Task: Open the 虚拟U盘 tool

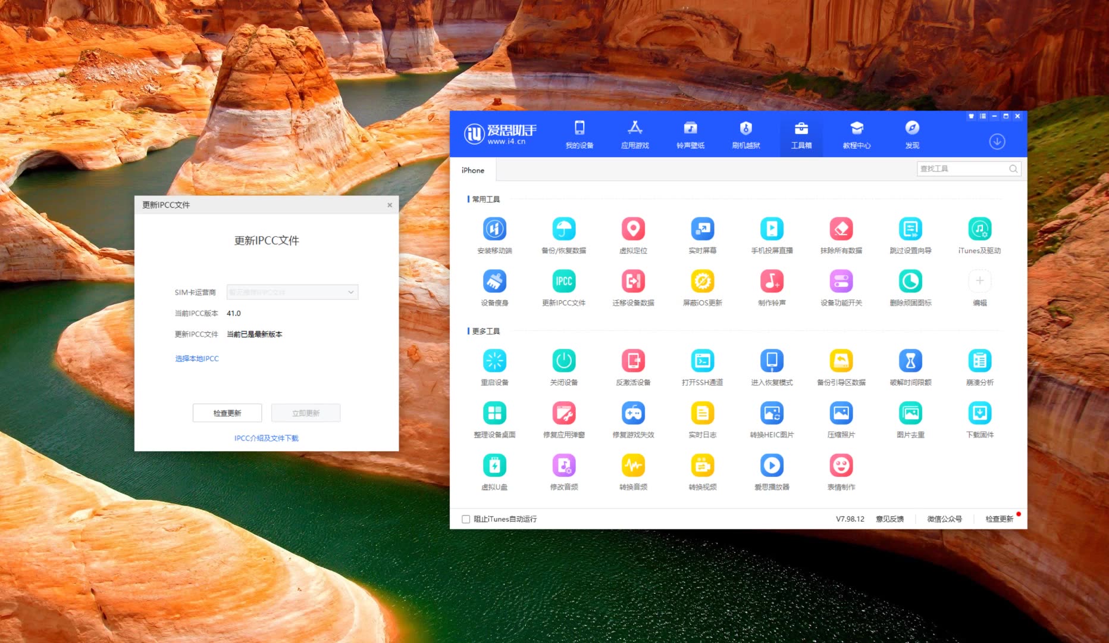Action: pyautogui.click(x=494, y=466)
